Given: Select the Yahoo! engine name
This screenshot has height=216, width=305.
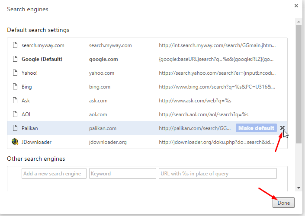Looking at the screenshot, I should (29, 73).
